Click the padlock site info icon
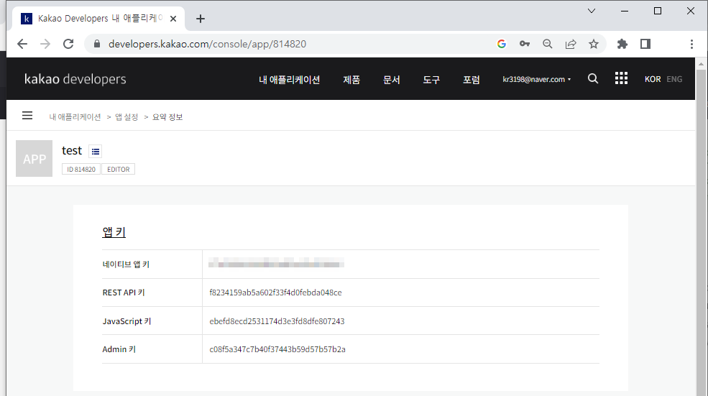 pos(96,44)
